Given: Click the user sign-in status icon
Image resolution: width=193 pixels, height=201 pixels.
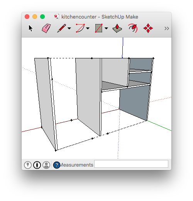Looking at the screenshot, I should point(46,165).
